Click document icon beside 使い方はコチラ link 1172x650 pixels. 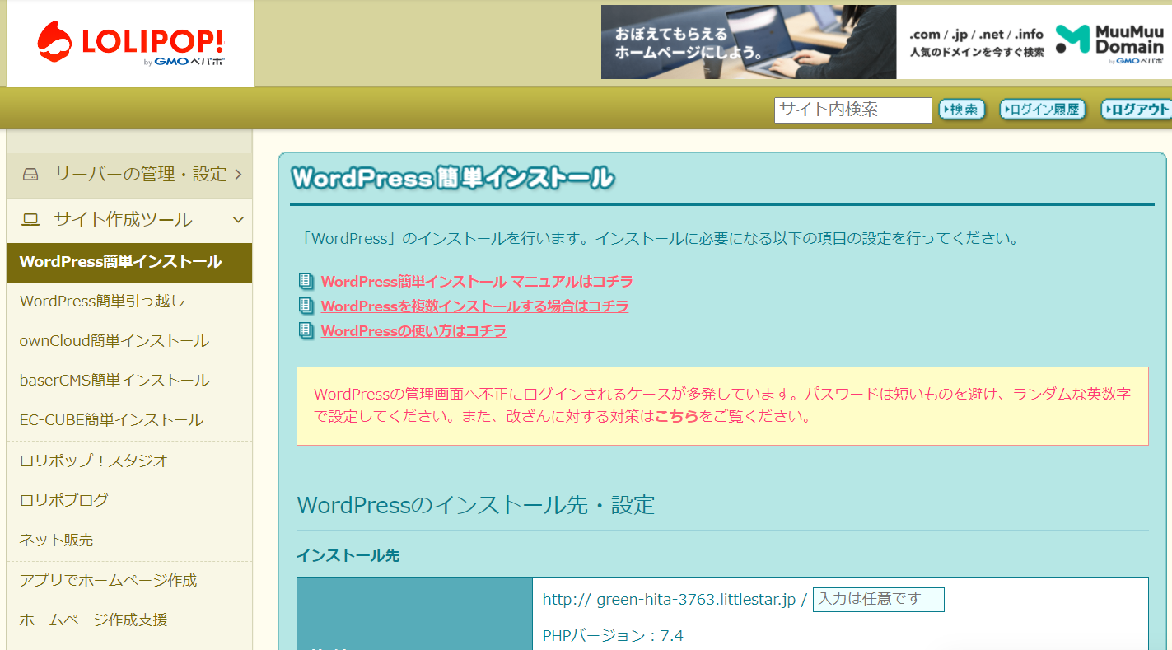(x=306, y=331)
